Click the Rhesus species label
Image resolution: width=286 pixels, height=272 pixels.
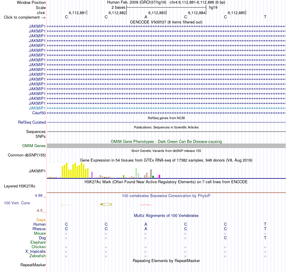tap(39, 229)
